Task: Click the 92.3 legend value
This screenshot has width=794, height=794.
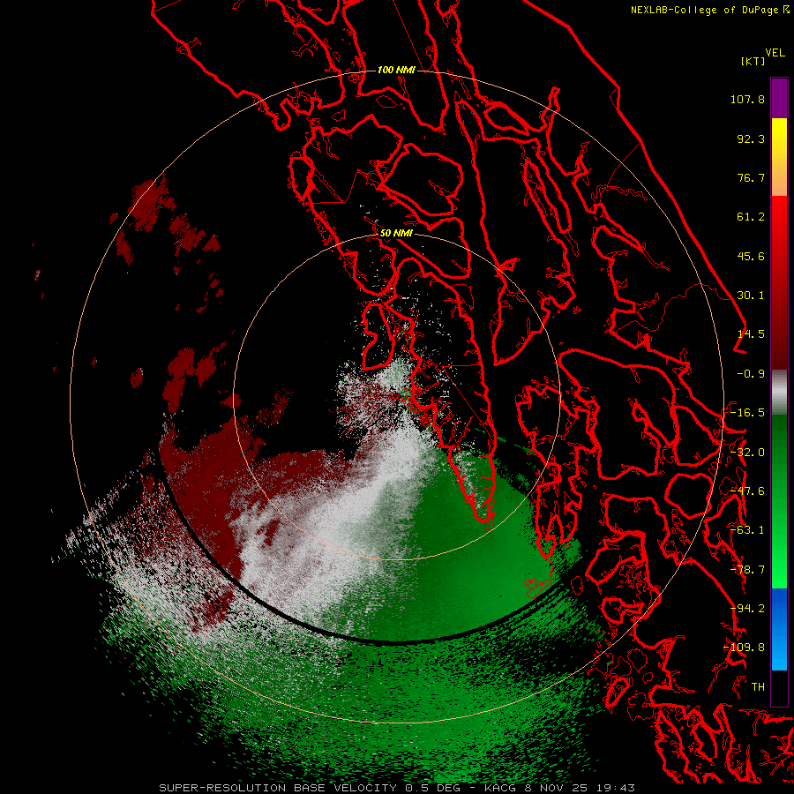Action: (x=751, y=139)
